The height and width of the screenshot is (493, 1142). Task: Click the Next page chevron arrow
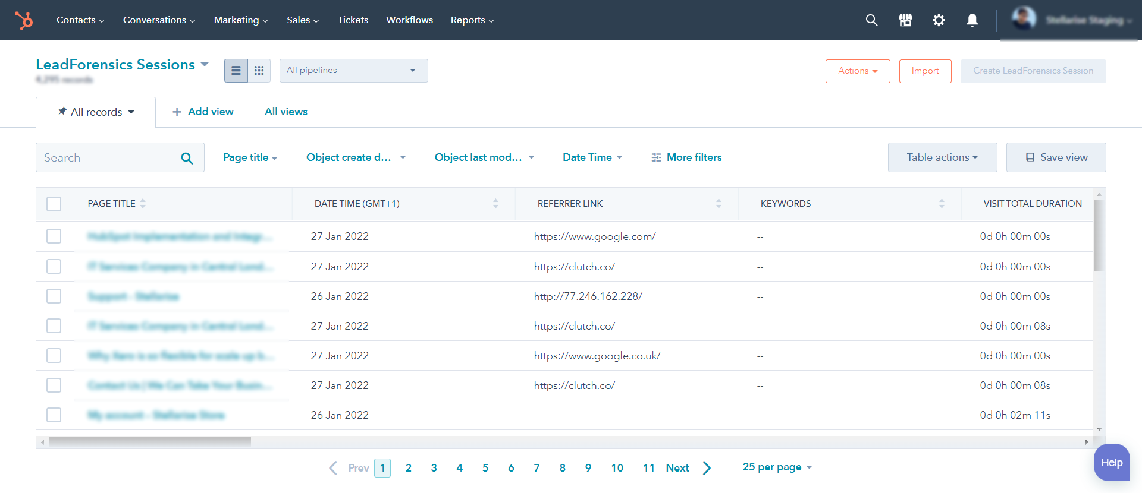(x=707, y=468)
